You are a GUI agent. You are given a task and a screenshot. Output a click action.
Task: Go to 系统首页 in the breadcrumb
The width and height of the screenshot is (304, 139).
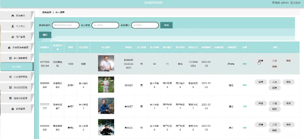click(x=47, y=12)
